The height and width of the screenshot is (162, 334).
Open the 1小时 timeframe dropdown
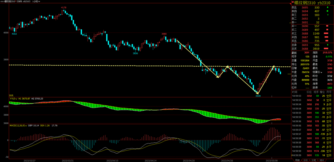tap(36, 1)
